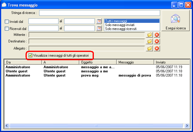Image resolution: width=193 pixels, height=132 pixels.
Task: Click the Destinatario text field
Action: [x=87, y=41]
